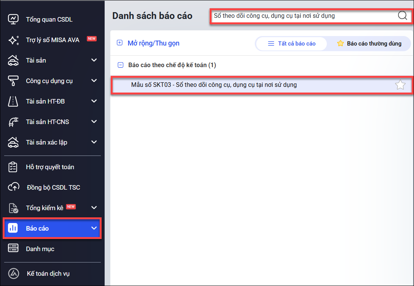Click the magnifier search icon

click(402, 16)
